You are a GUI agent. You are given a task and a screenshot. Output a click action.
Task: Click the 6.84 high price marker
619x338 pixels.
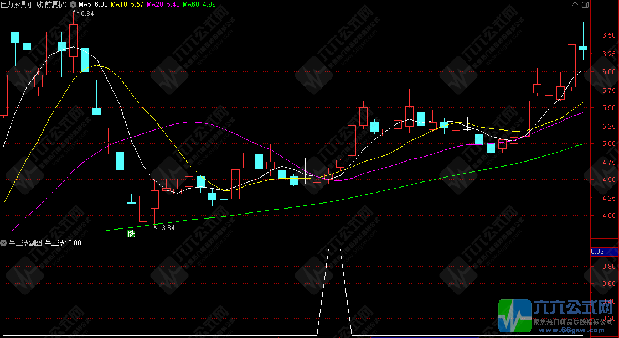[86, 14]
